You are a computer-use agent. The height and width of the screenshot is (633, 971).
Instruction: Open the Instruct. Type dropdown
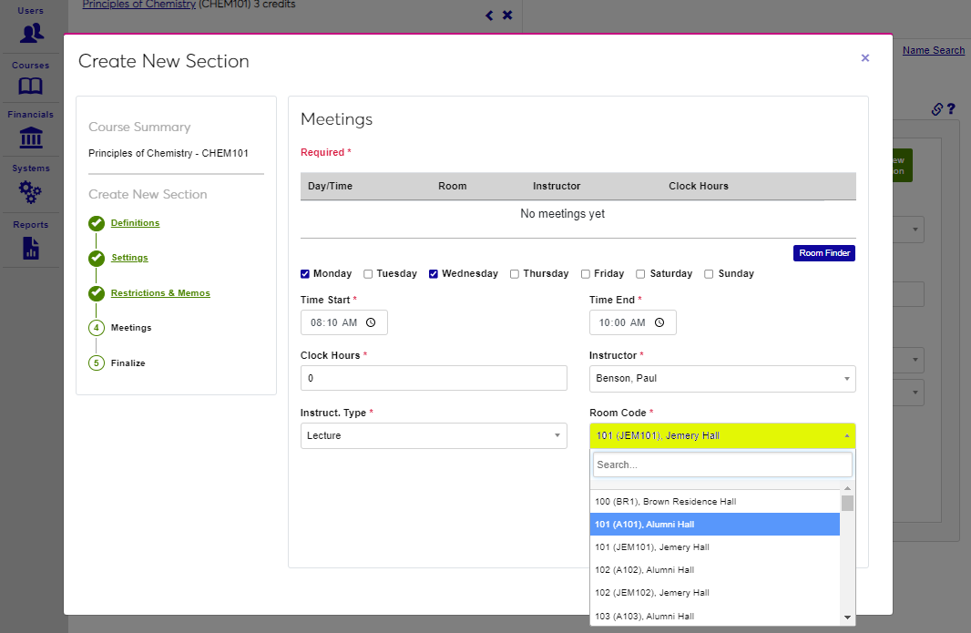coord(434,435)
